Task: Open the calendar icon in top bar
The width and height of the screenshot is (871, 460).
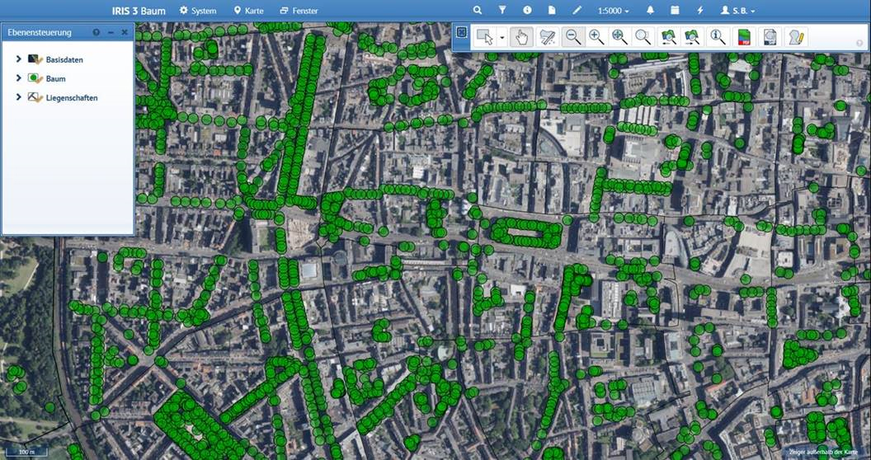Action: (675, 11)
